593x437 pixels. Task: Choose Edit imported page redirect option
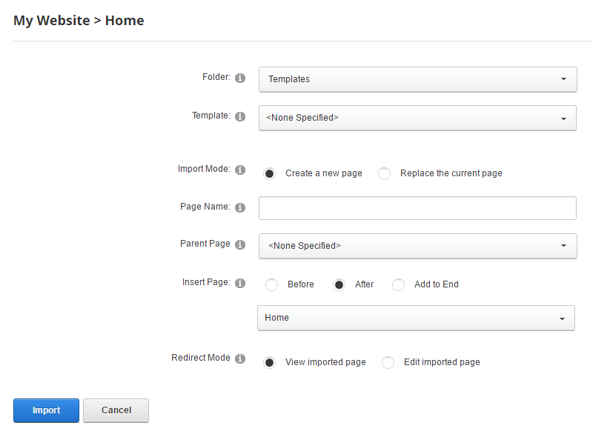[388, 362]
